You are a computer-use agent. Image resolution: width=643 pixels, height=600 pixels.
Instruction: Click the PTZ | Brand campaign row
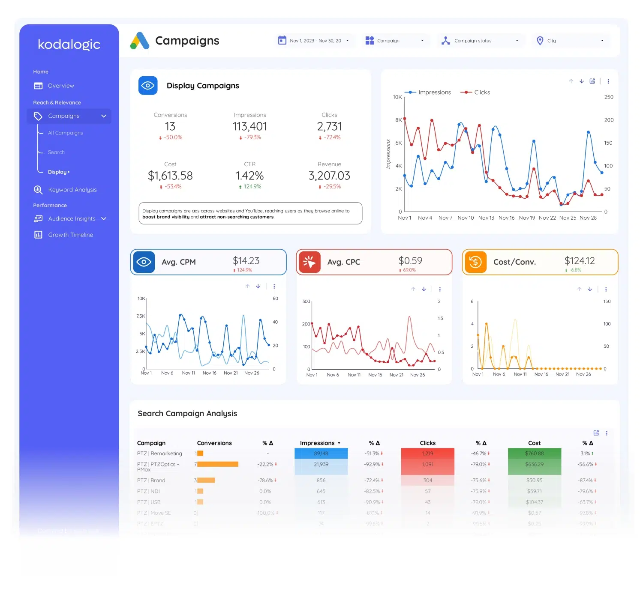tap(151, 481)
